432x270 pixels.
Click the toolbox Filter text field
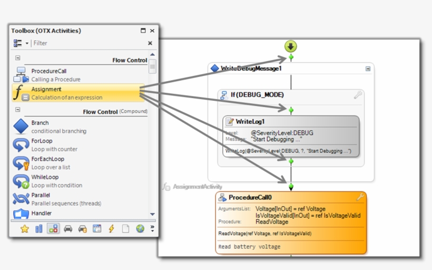[x=88, y=43]
